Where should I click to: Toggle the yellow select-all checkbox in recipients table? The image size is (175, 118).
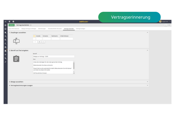coord(34,36)
